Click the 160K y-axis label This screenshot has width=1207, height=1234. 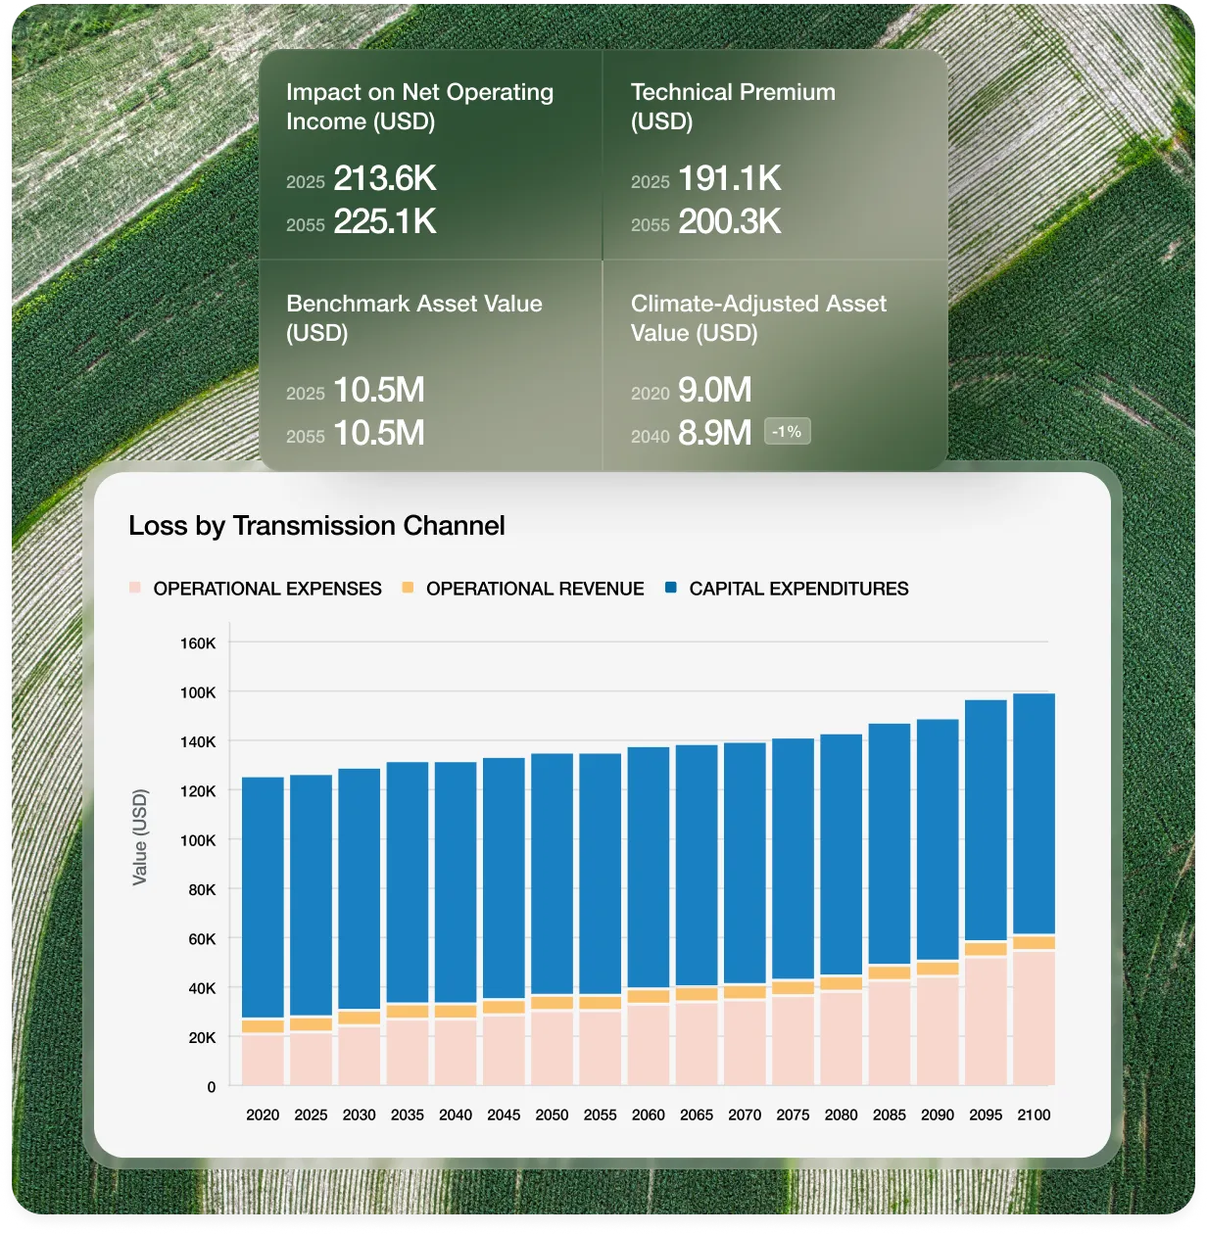click(x=198, y=643)
